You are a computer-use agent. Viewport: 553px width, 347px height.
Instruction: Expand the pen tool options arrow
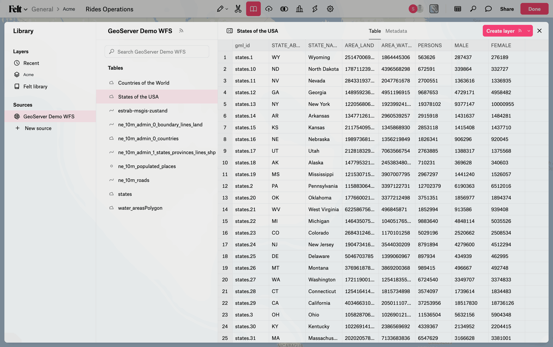point(227,9)
